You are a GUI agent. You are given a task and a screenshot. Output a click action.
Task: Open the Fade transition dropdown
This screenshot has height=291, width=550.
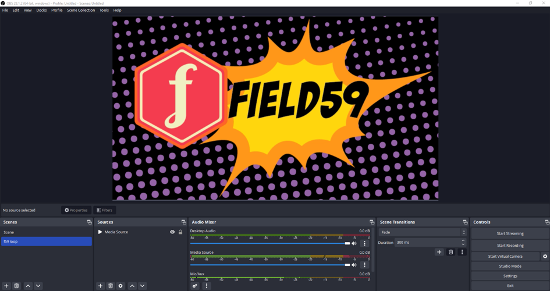coord(423,232)
